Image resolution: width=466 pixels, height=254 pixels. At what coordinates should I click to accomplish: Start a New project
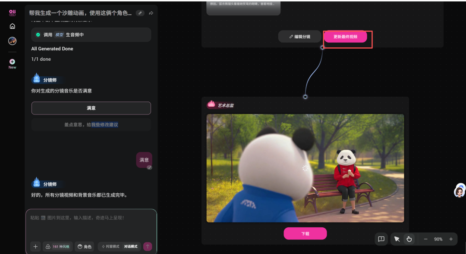[12, 64]
